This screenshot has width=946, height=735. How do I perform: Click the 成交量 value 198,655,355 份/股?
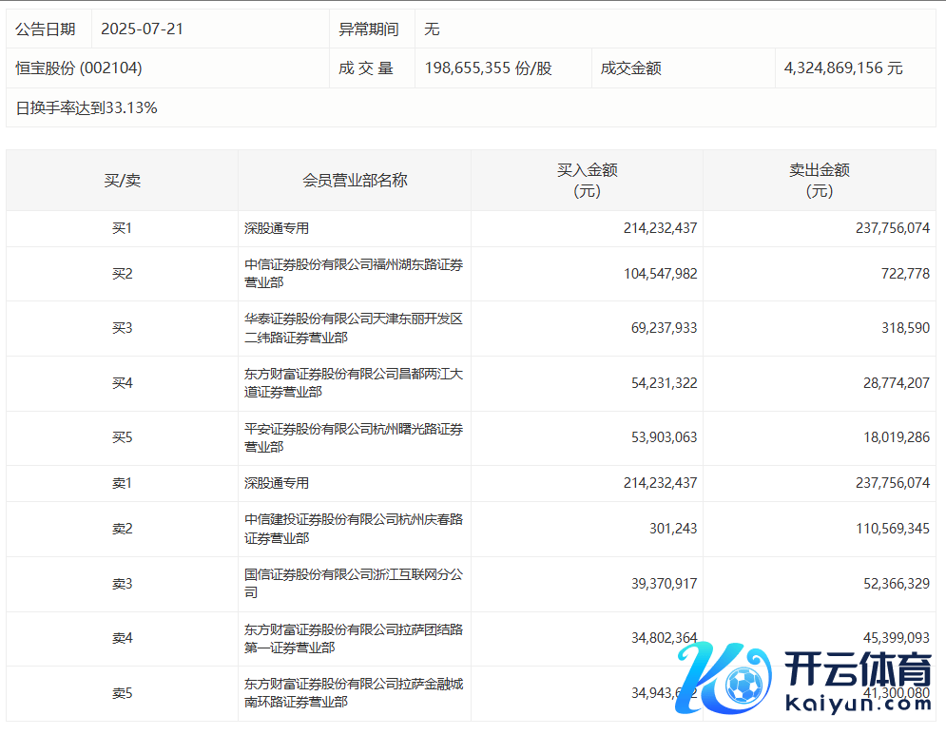[488, 68]
